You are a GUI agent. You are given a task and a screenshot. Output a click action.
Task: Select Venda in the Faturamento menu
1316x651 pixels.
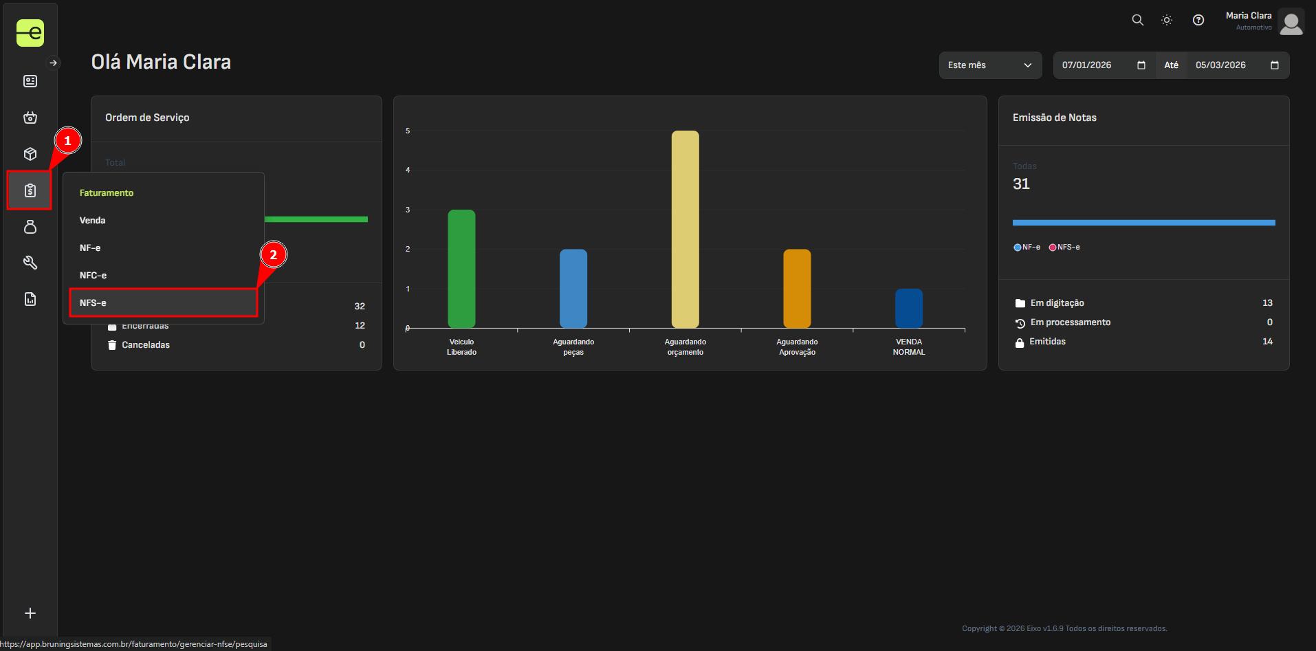93,221
